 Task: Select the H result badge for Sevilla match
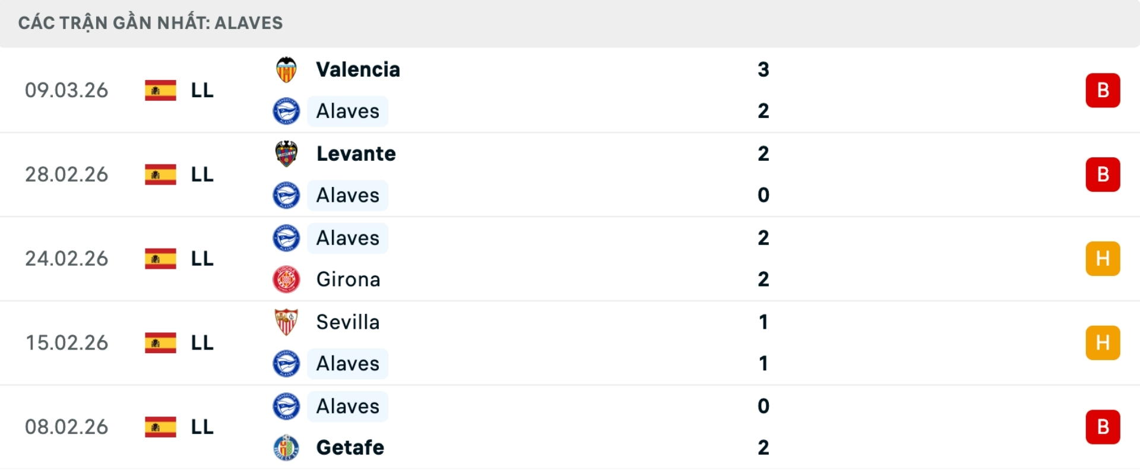click(x=1103, y=342)
